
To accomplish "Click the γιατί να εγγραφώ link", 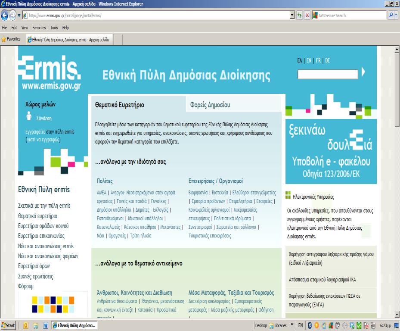I will point(43,140).
